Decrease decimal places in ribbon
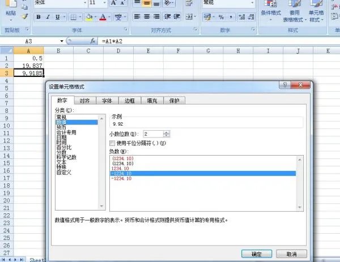The width and height of the screenshot is (340, 262). [x=251, y=17]
